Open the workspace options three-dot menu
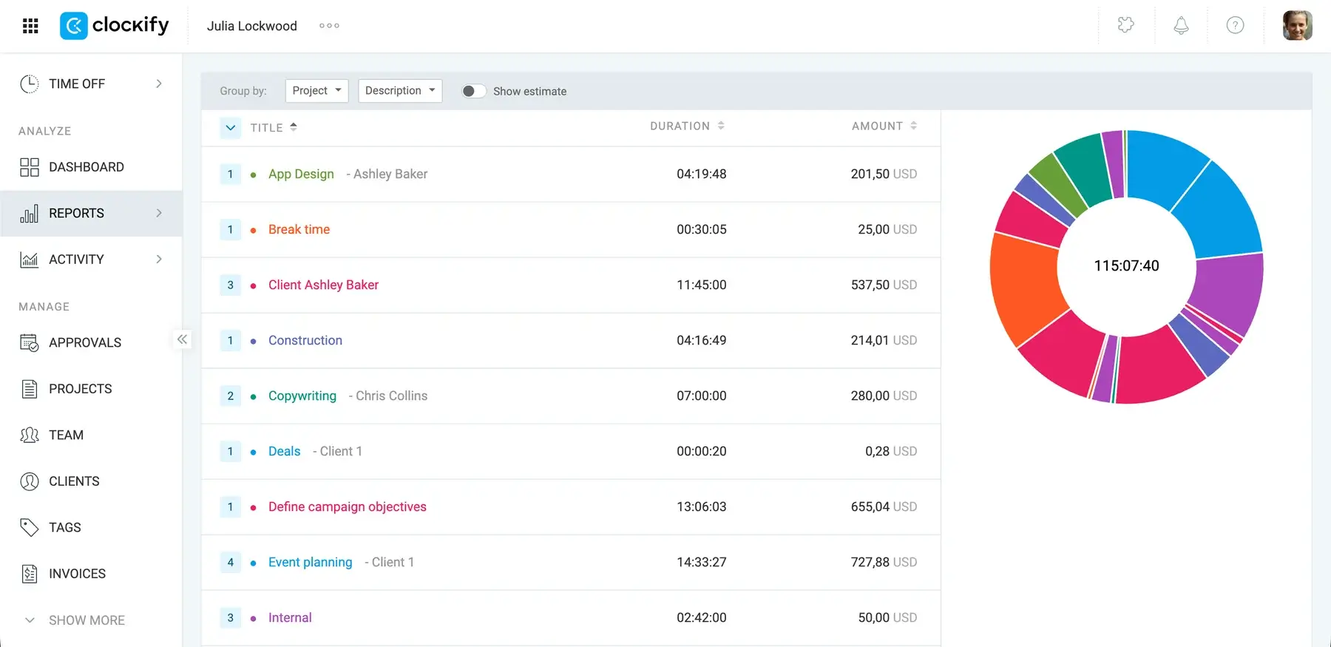The width and height of the screenshot is (1331, 647). (329, 26)
